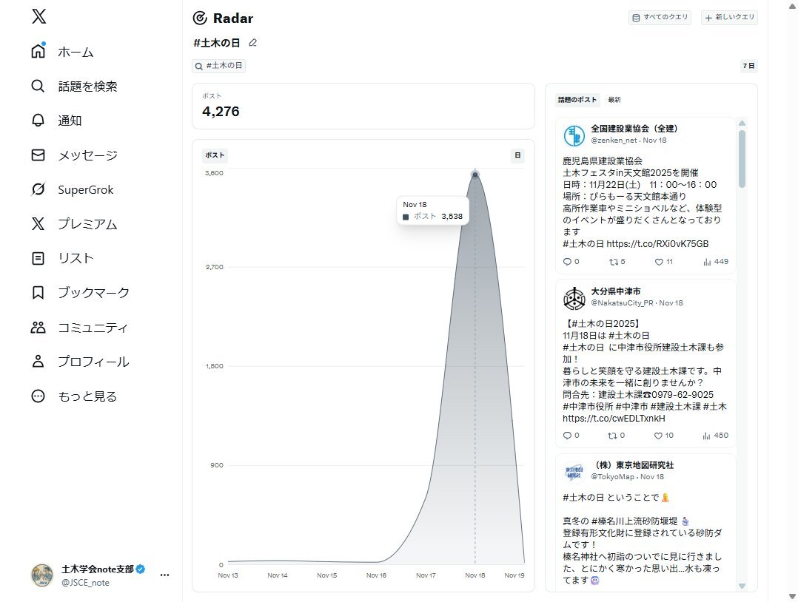
Task: Edit the #土木の日 query name pencil icon
Action: click(x=253, y=43)
